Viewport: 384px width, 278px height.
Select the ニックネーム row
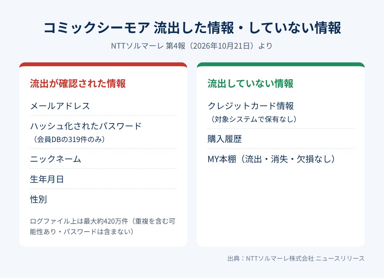pyautogui.click(x=103, y=159)
